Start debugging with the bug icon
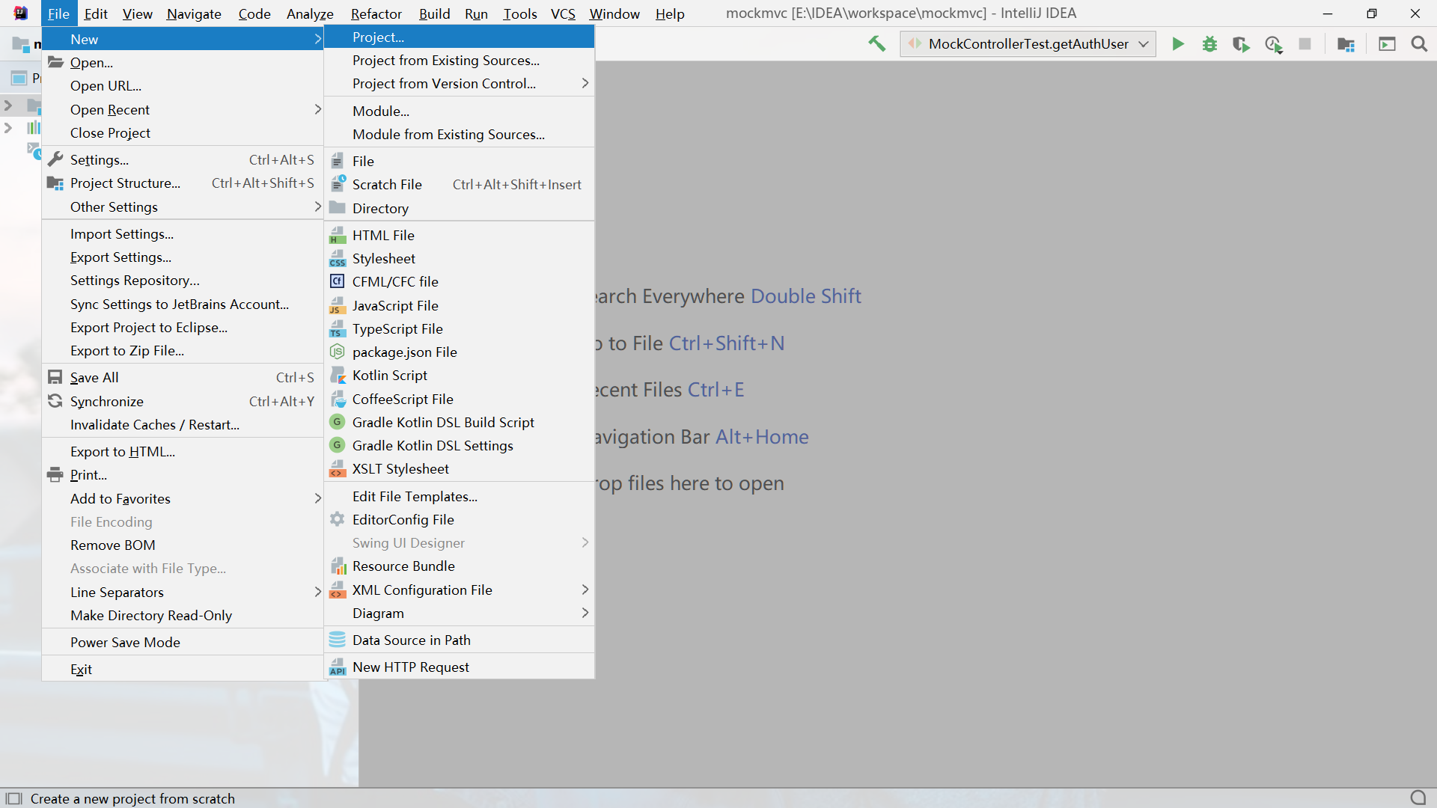This screenshot has width=1437, height=808. [1209, 44]
